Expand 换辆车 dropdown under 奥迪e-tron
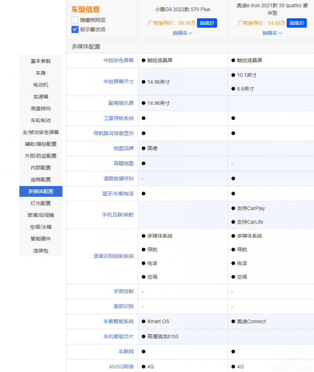The width and height of the screenshot is (314, 372). click(x=272, y=33)
